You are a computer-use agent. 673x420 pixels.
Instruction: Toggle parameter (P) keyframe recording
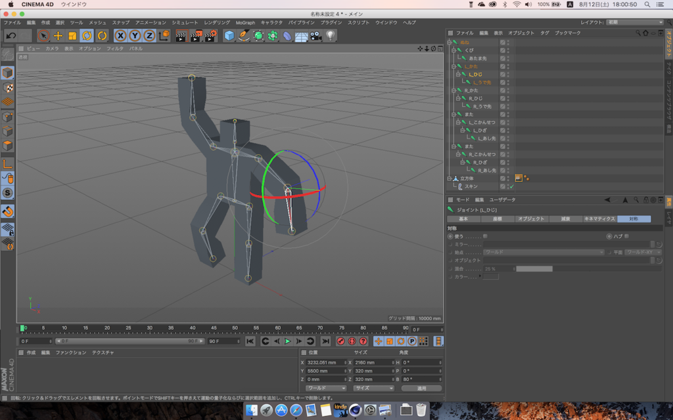click(412, 341)
